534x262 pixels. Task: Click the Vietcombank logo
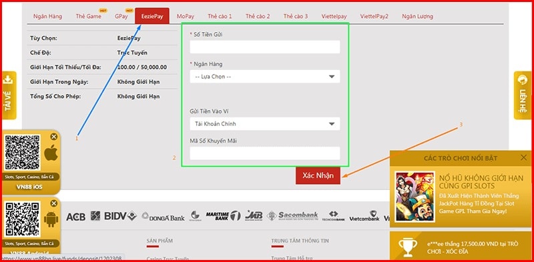click(x=364, y=216)
